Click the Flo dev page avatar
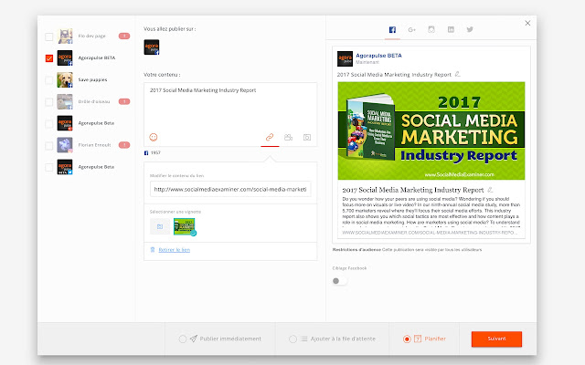This screenshot has height=365, width=585. pos(65,36)
